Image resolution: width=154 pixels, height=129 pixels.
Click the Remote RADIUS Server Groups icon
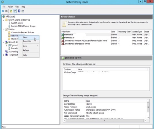pos(9,26)
